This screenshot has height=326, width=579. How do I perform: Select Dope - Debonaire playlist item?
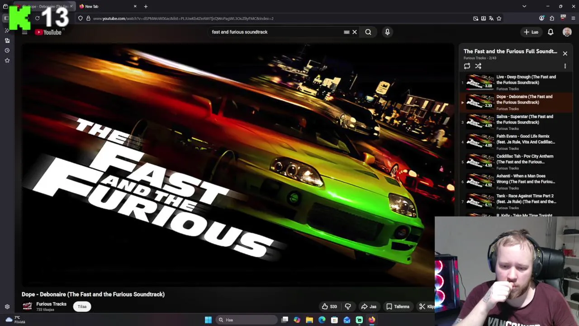tap(516, 102)
